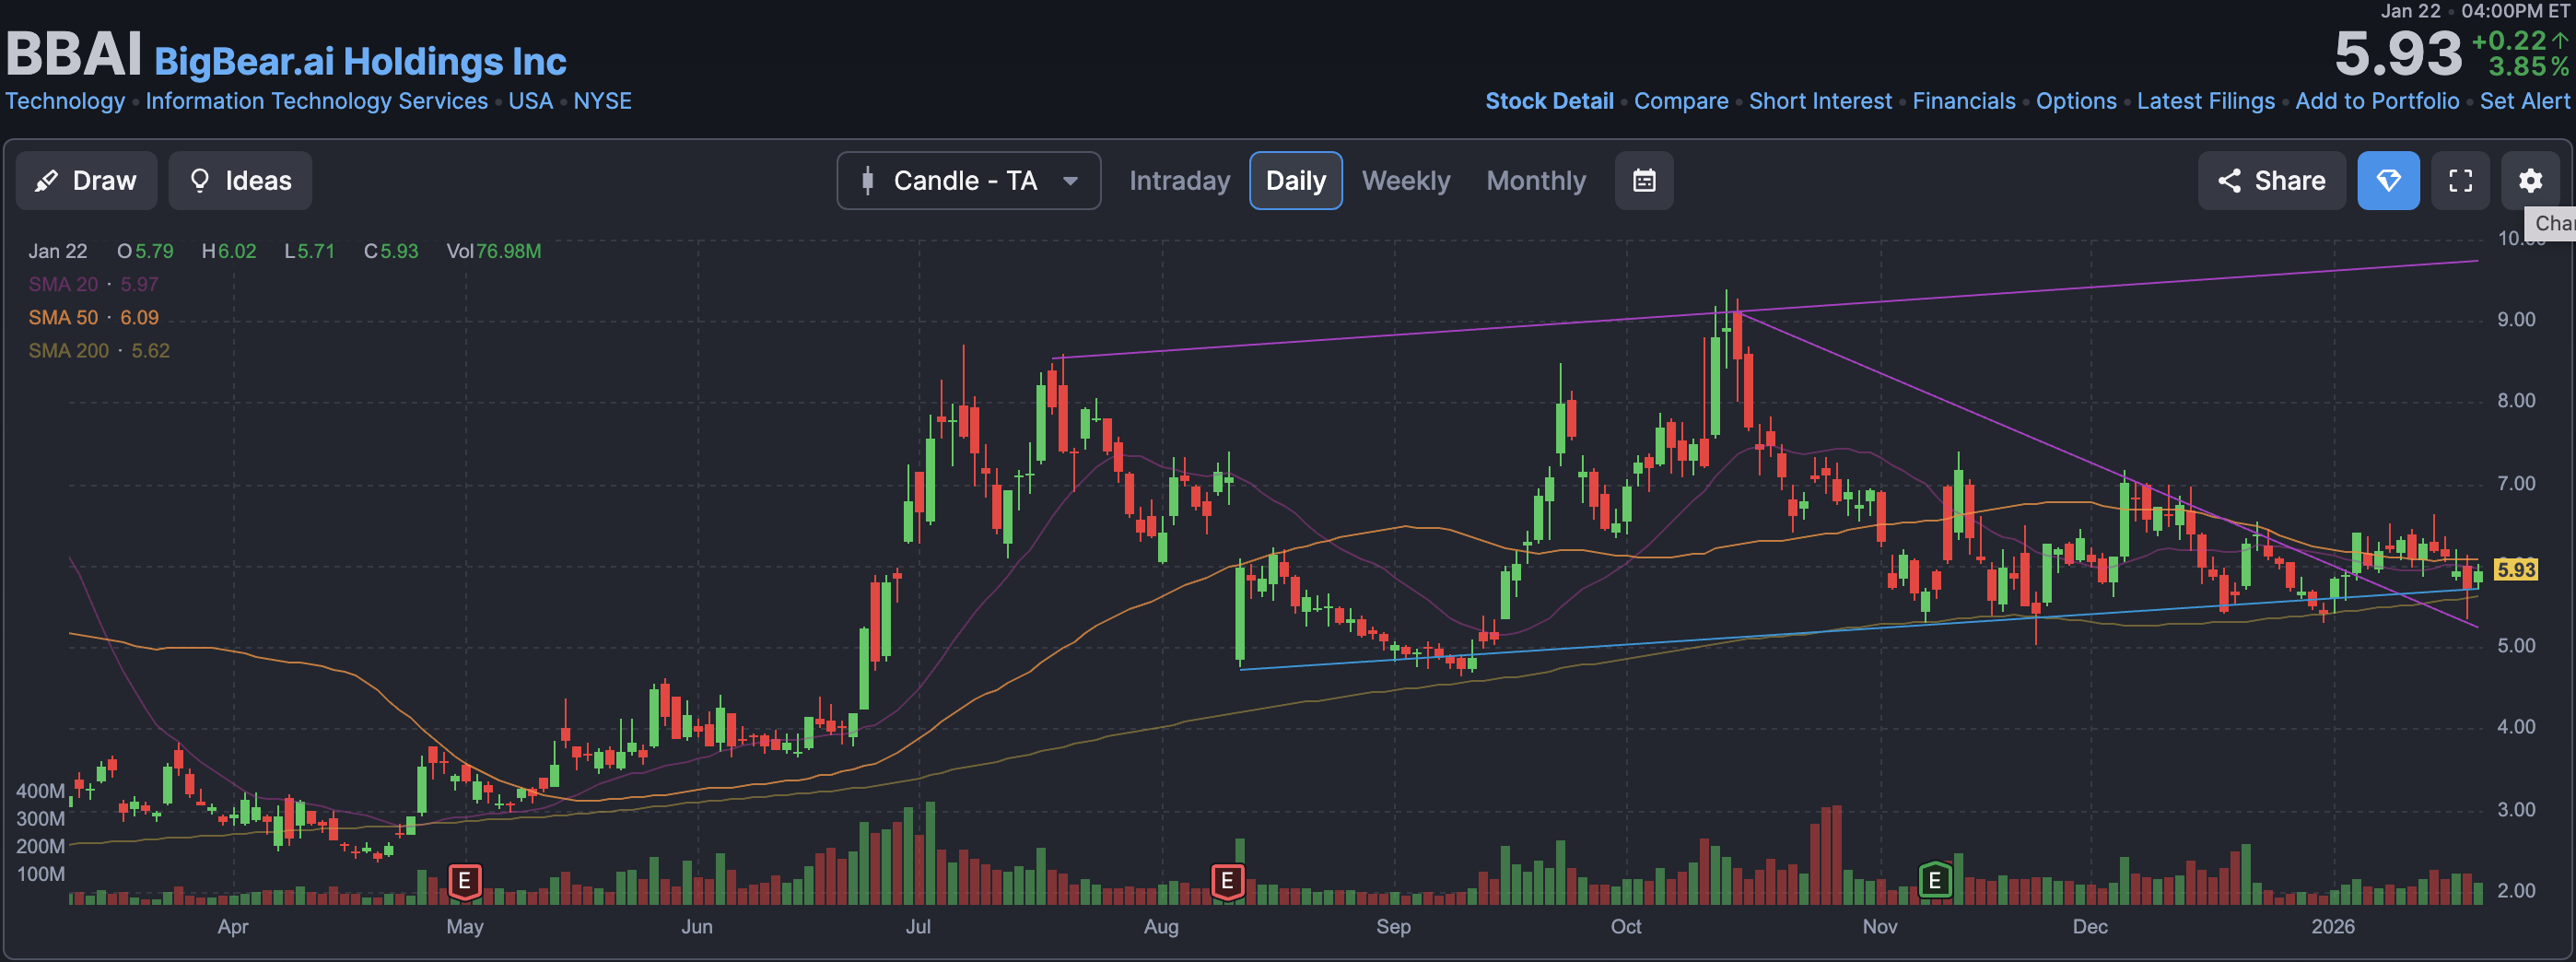Open the Options link

[2076, 101]
